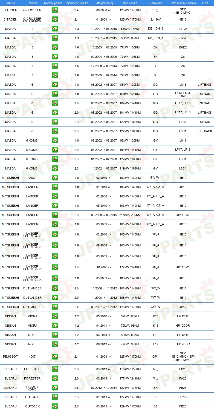214x411 pixels.
Task: Click the fuel icon in LANCER 217kW row
Action: pyautogui.click(x=55, y=215)
